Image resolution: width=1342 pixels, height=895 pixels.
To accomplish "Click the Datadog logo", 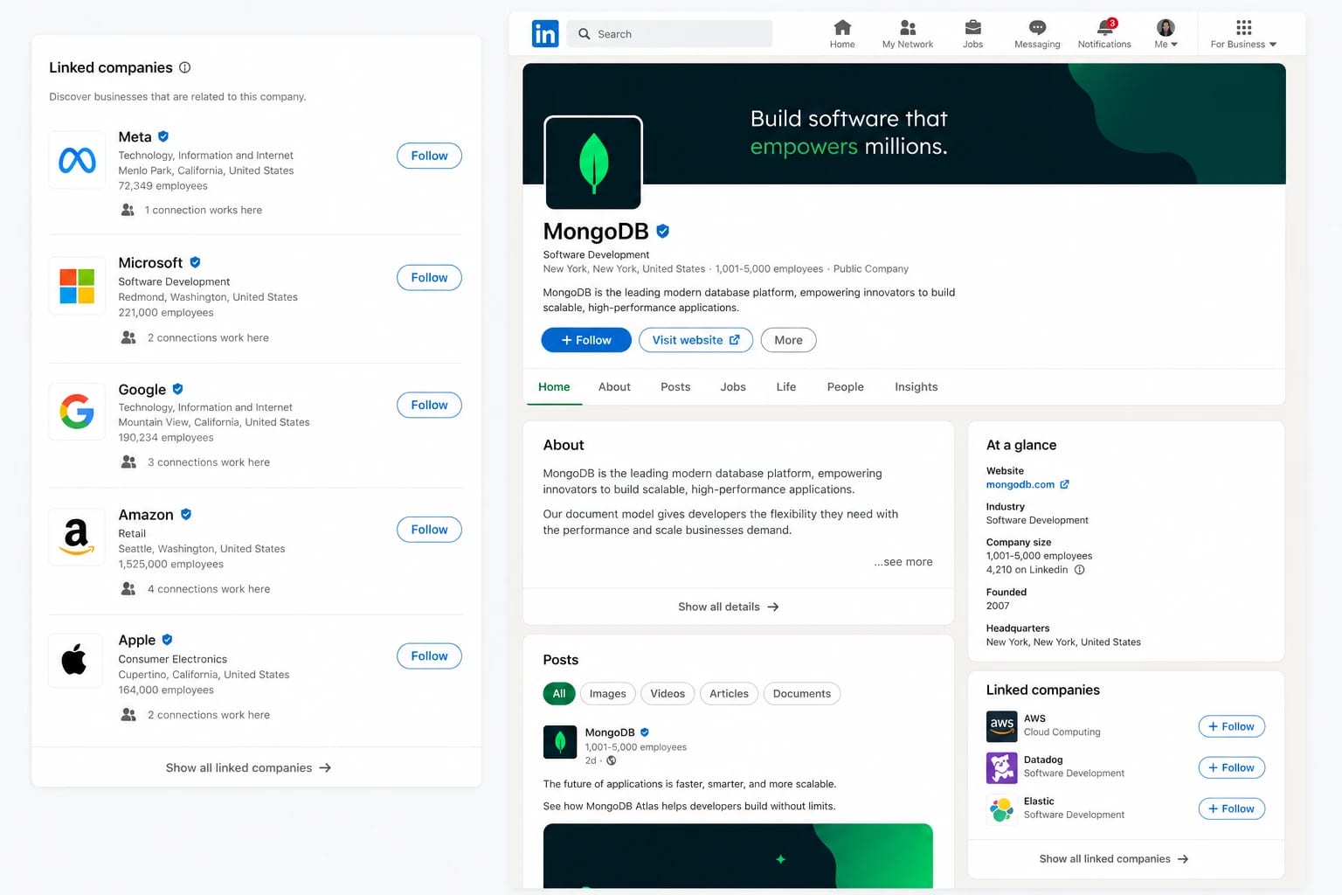I will [x=1001, y=767].
